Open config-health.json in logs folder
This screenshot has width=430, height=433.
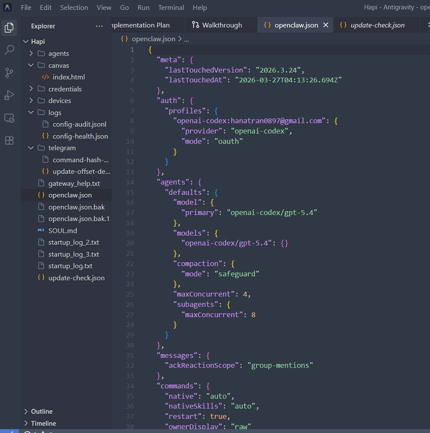click(x=80, y=136)
